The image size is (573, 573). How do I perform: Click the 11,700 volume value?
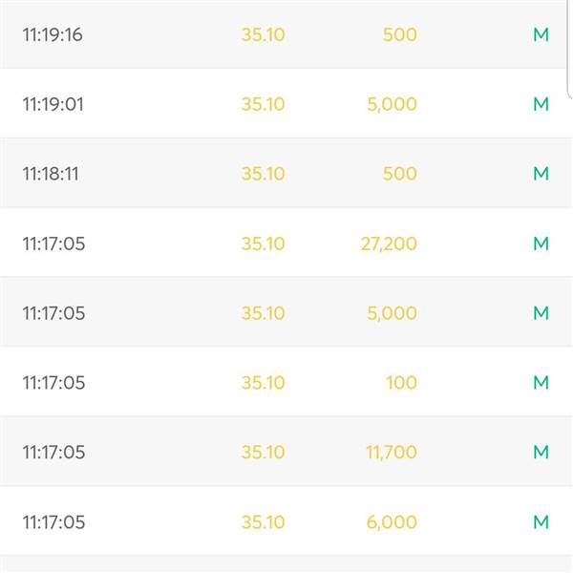(392, 453)
